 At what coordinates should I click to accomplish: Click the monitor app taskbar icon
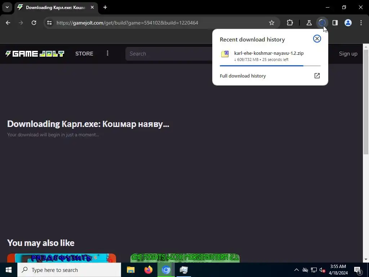(x=183, y=270)
